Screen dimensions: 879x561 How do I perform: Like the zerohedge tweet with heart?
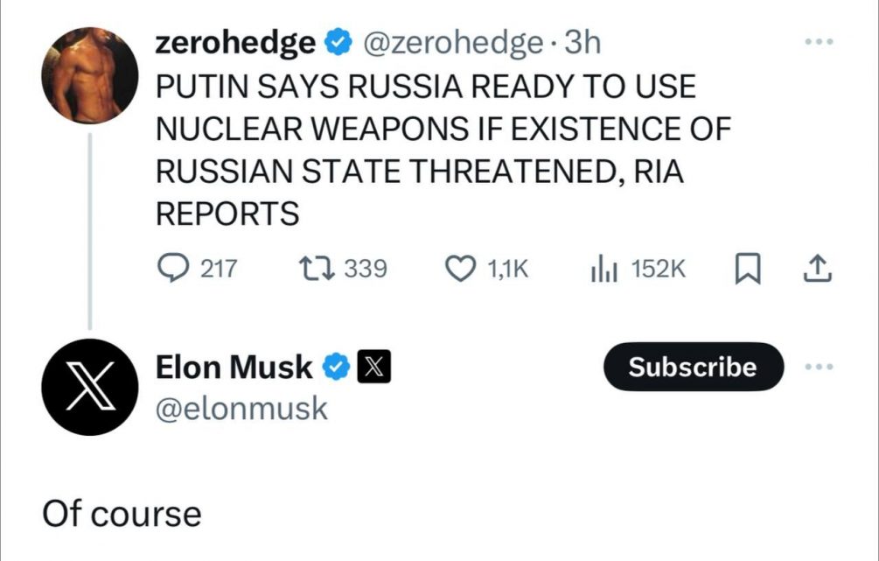(461, 269)
